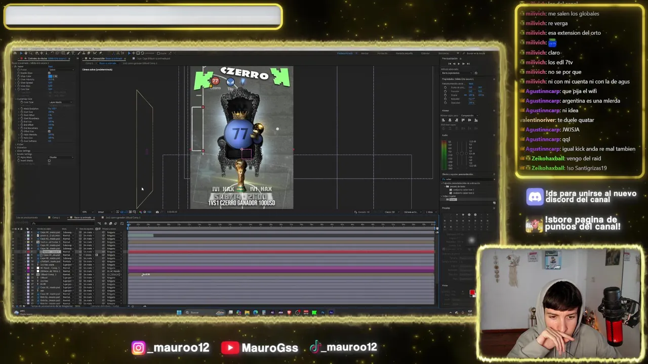Viewport: 648px width, 364px height.
Task: Open Barra espaciadora shortcut dropdown
Action: [457, 73]
